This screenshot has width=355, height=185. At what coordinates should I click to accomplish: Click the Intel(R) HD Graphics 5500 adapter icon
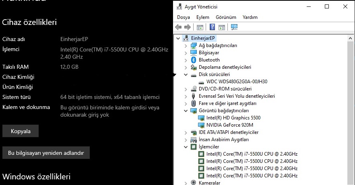click(201, 118)
